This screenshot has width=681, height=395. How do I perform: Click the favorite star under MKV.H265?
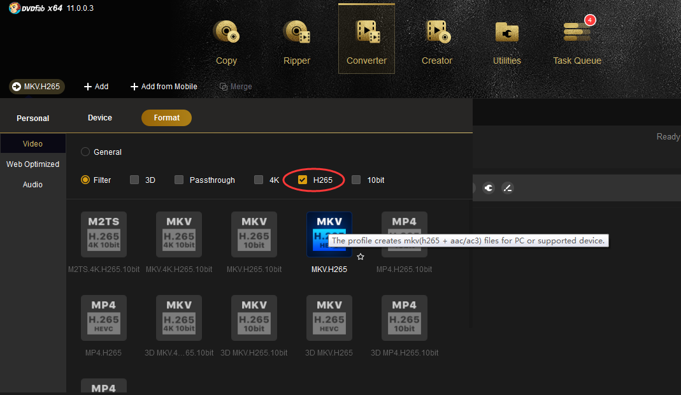pyautogui.click(x=361, y=257)
